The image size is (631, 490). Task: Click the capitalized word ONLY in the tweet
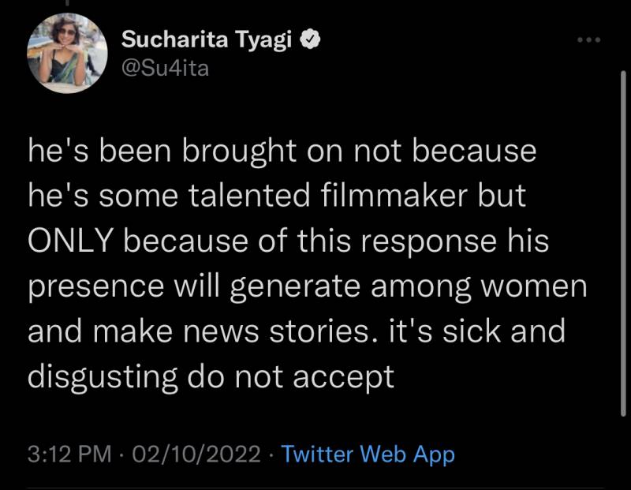tap(73, 241)
